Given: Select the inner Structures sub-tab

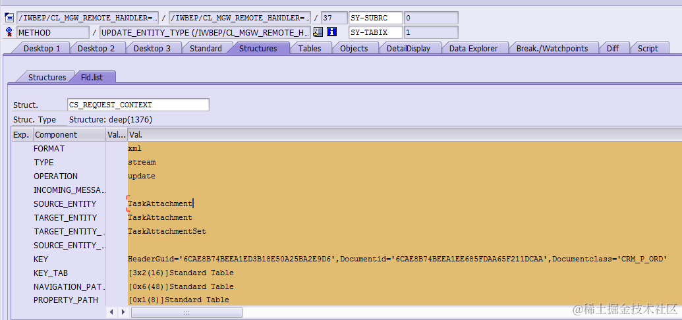Looking at the screenshot, I should pos(47,78).
